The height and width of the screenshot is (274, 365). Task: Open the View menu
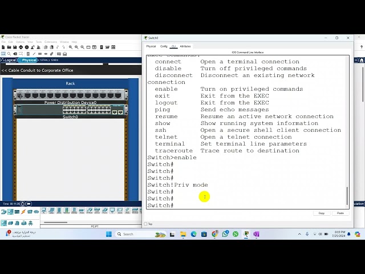tap(30, 42)
